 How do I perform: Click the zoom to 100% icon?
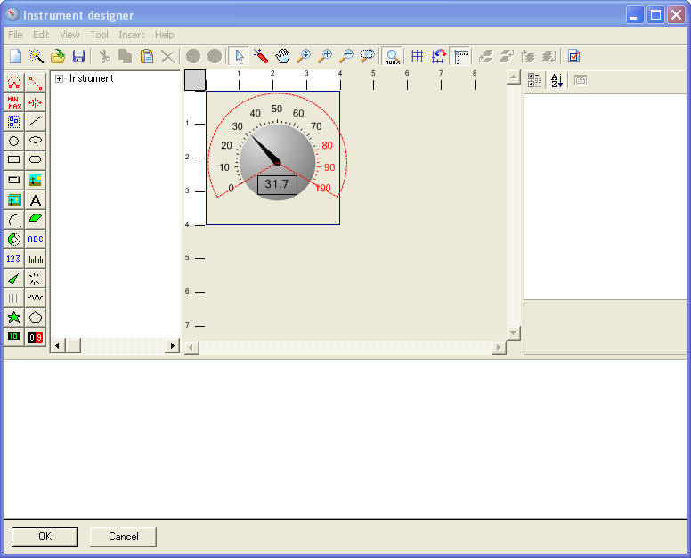click(x=392, y=56)
